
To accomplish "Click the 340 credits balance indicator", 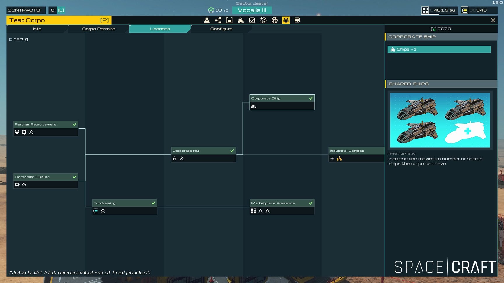I will pos(479,10).
